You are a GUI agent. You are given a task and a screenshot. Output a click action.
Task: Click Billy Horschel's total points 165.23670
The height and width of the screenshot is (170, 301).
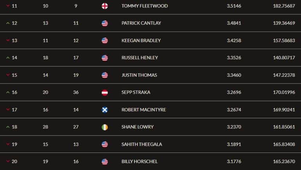pyautogui.click(x=284, y=161)
